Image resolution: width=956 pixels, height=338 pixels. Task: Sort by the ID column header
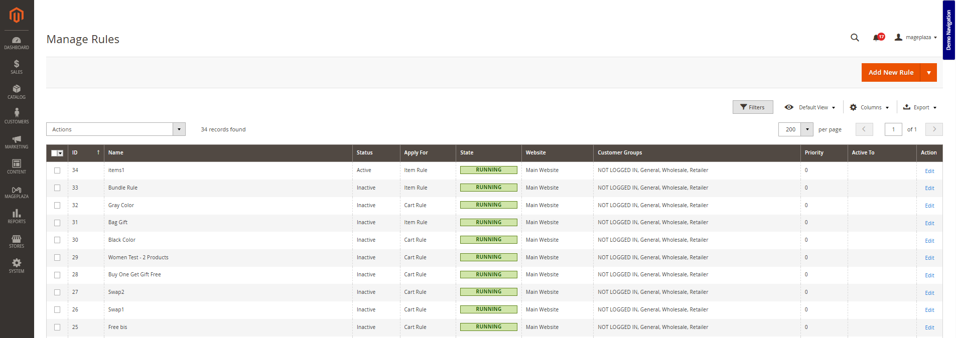86,153
